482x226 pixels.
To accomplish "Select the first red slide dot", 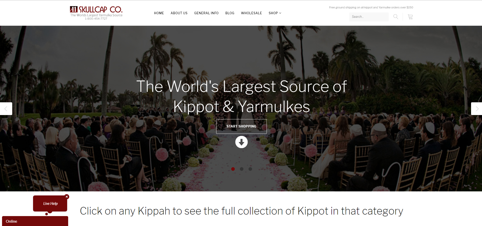I will [233, 169].
